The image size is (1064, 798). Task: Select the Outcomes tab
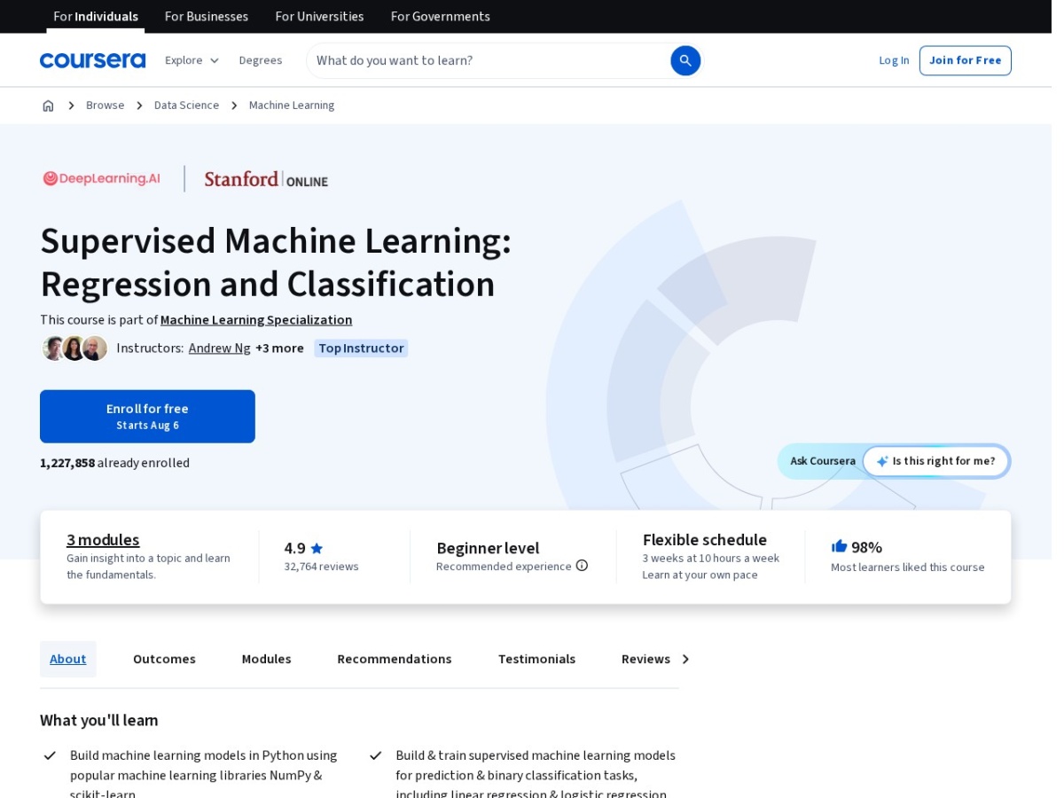164,659
